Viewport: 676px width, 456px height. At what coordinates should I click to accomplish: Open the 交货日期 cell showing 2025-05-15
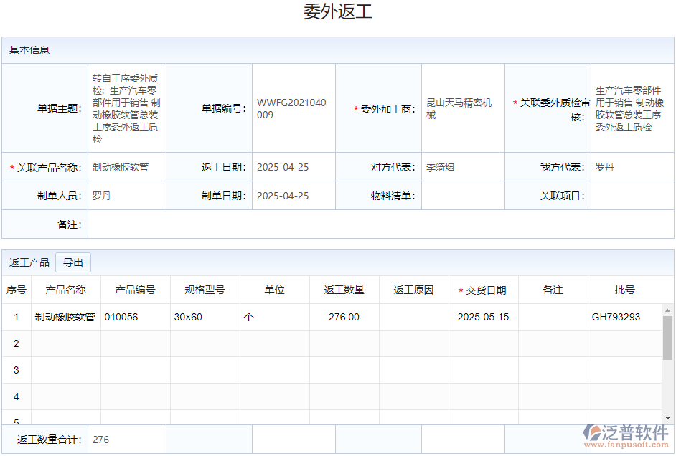483,317
